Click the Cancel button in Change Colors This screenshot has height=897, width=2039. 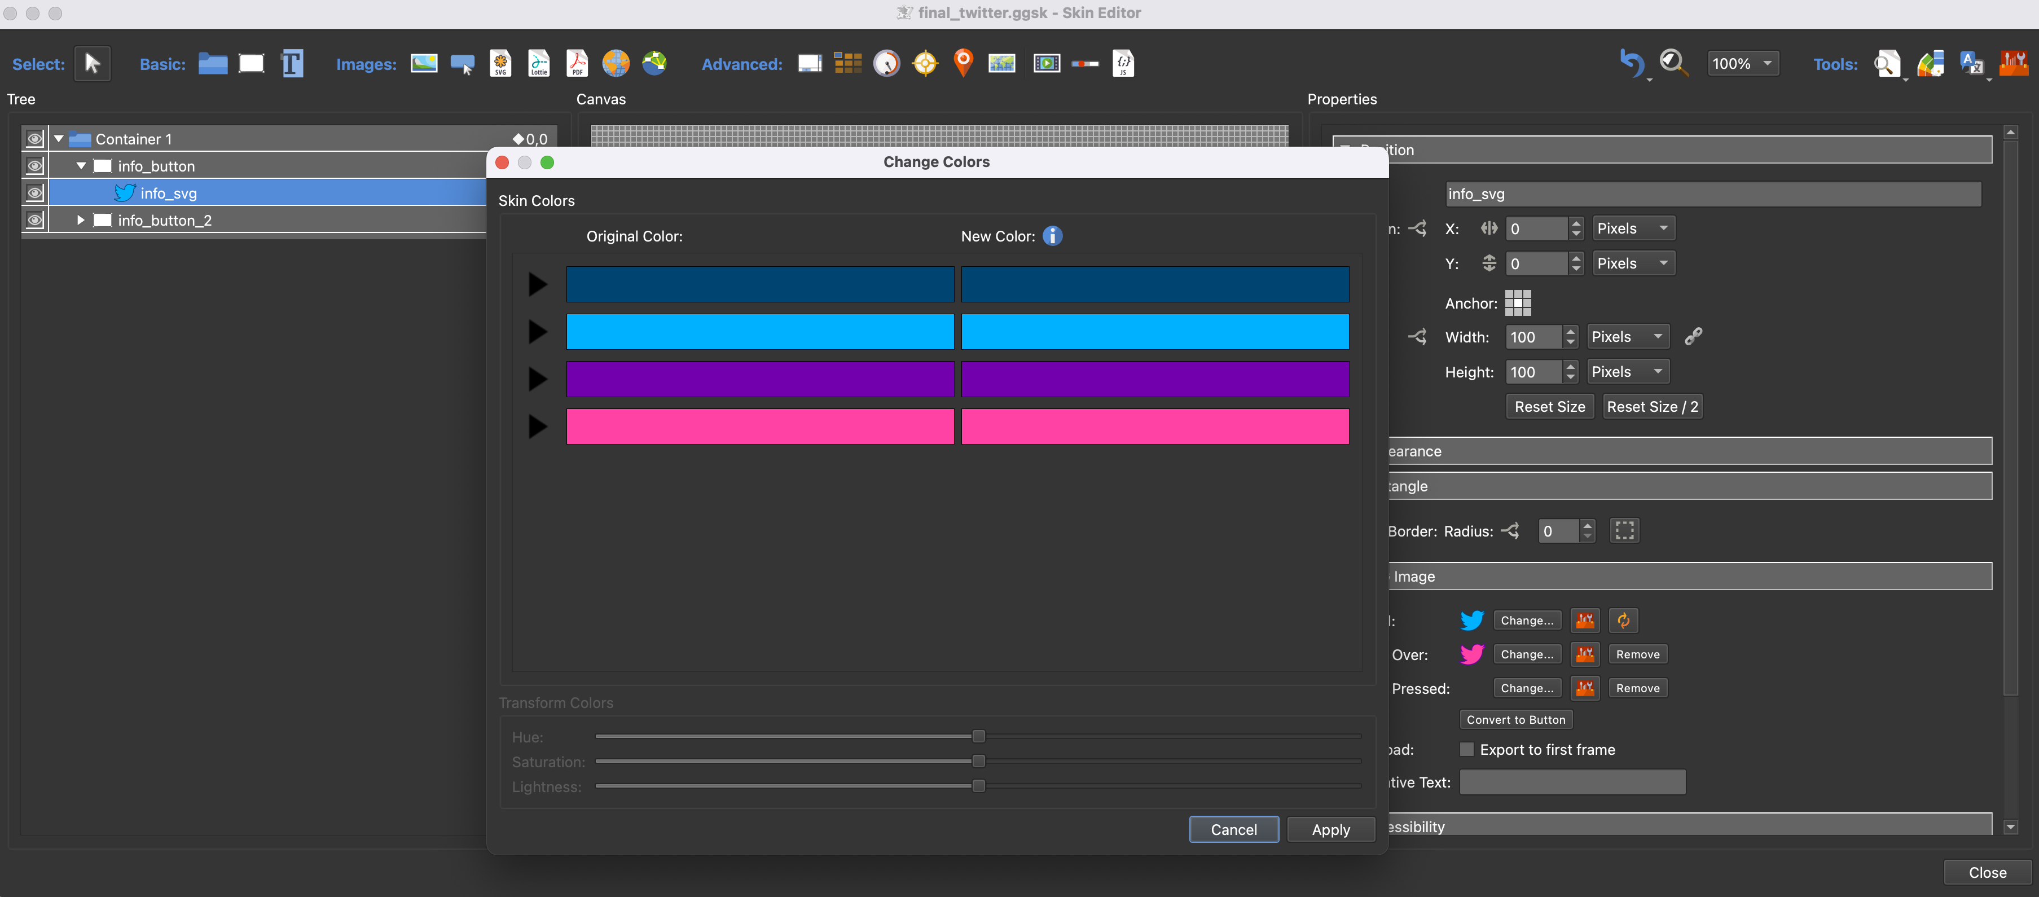pos(1232,828)
